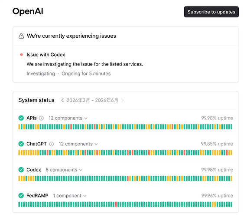Click the warning triangle icon

[21, 36]
